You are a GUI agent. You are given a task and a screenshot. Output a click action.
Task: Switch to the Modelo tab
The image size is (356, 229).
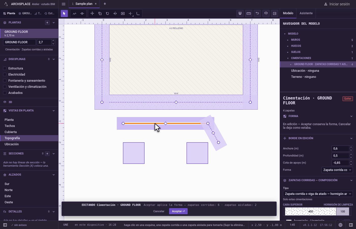click(x=288, y=13)
